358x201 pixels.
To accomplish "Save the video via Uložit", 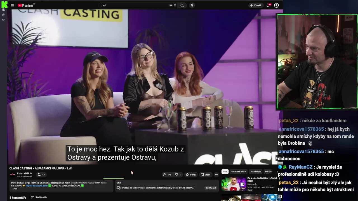I will click(x=206, y=175).
